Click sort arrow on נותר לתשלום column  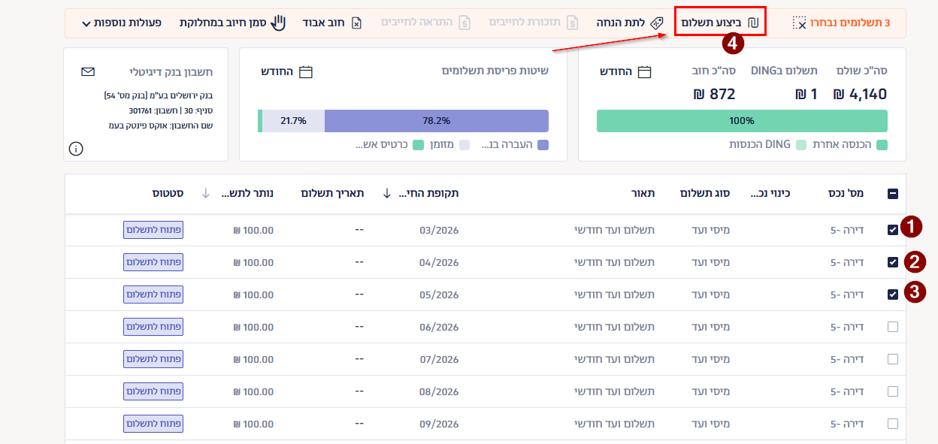point(206,194)
